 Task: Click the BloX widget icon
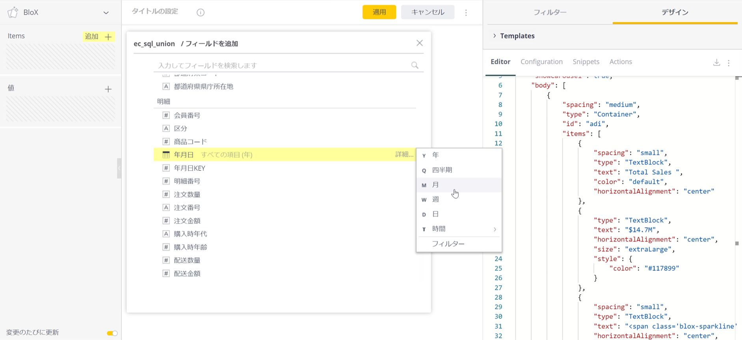pos(13,12)
